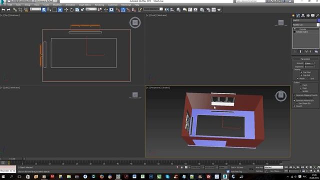Click the Undo arrow in main toolbar
Screen dimensions: 320x180
click(3, 9)
